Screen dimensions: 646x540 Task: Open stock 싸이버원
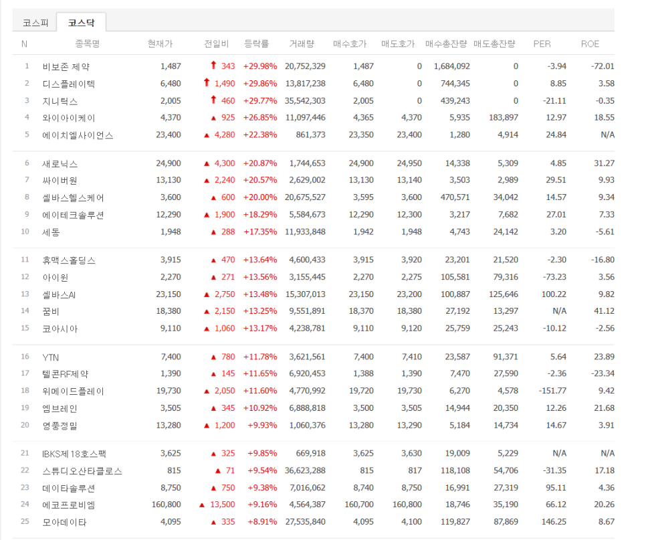pyautogui.click(x=60, y=181)
